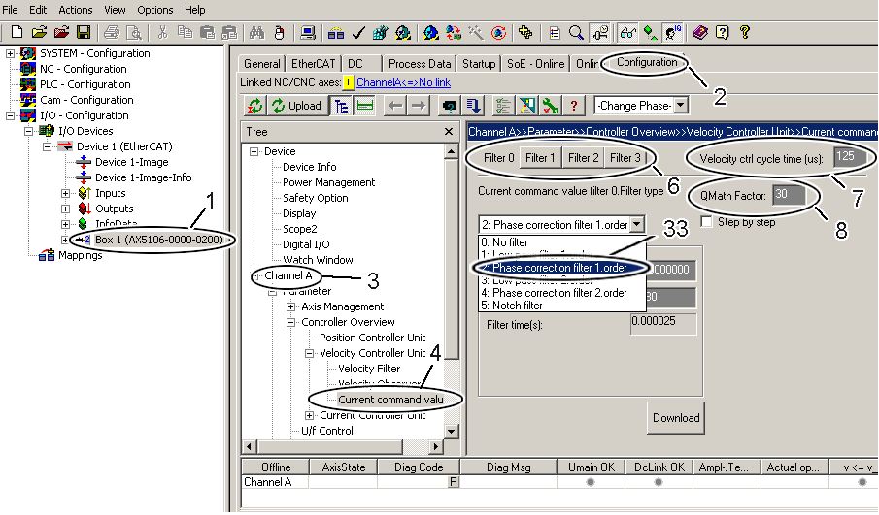Click the New document toolbar icon

[x=17, y=32]
